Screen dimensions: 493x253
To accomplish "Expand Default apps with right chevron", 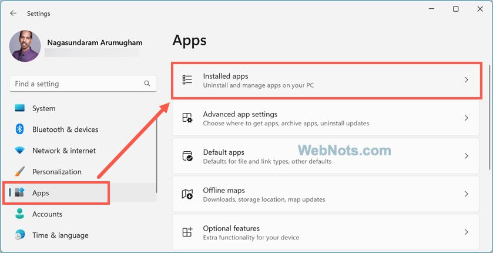I will point(467,156).
